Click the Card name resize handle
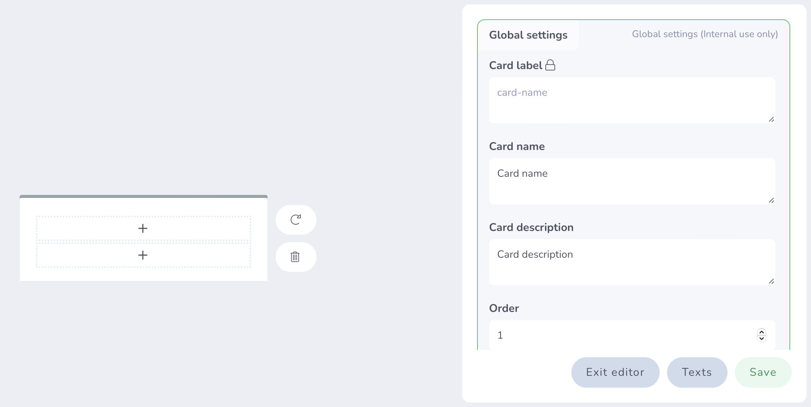The image size is (811, 407). click(x=771, y=201)
